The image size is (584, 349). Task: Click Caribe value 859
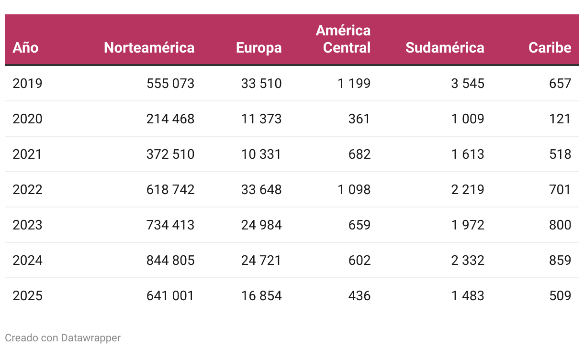click(560, 261)
